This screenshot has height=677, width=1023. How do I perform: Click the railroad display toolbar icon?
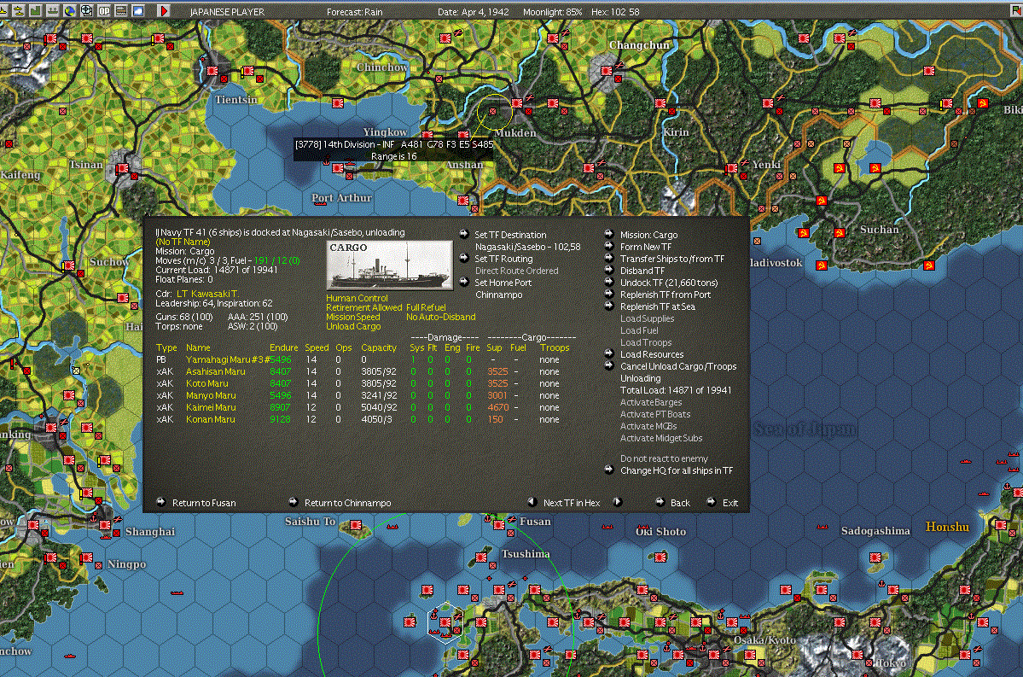pos(121,10)
